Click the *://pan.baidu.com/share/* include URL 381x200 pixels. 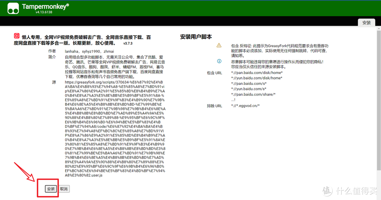coord(253,95)
